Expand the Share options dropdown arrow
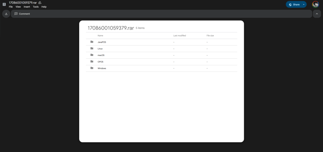 [303, 5]
